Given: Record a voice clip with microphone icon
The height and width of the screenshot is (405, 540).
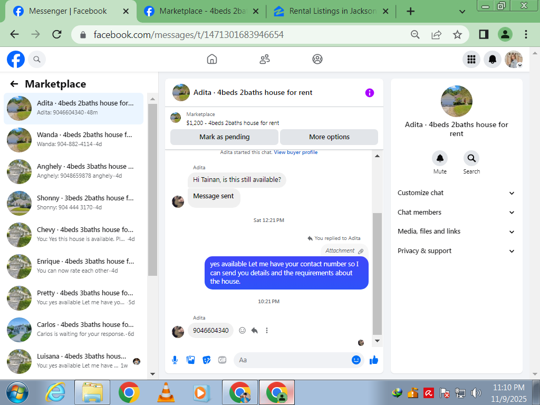Looking at the screenshot, I should pyautogui.click(x=175, y=360).
